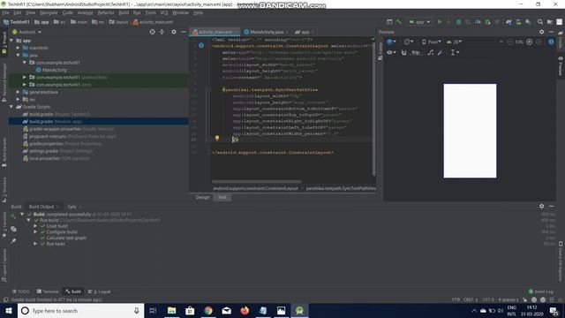Open the design surface layers dropdown

click(x=391, y=42)
